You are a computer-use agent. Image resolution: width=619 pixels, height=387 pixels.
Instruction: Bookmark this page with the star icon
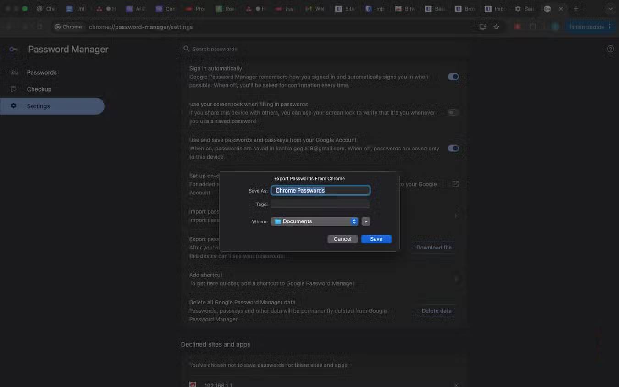coord(496,27)
